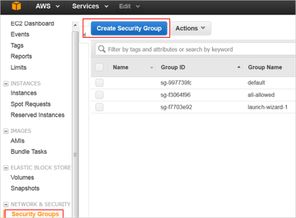The width and height of the screenshot is (296, 218).
Task: Open the AWS dropdown in the top bar
Action: pyautogui.click(x=48, y=6)
